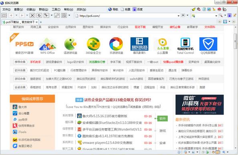The width and height of the screenshot is (238, 155).
Task: Click the zoom magnifier icon in status bar
Action: tap(224, 152)
